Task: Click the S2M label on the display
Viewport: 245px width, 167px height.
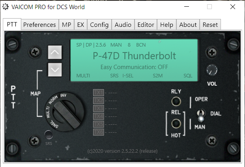Action: [x=158, y=76]
